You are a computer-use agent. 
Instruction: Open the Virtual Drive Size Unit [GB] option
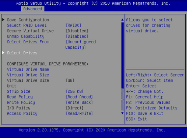pyautogui.click(x=70, y=81)
